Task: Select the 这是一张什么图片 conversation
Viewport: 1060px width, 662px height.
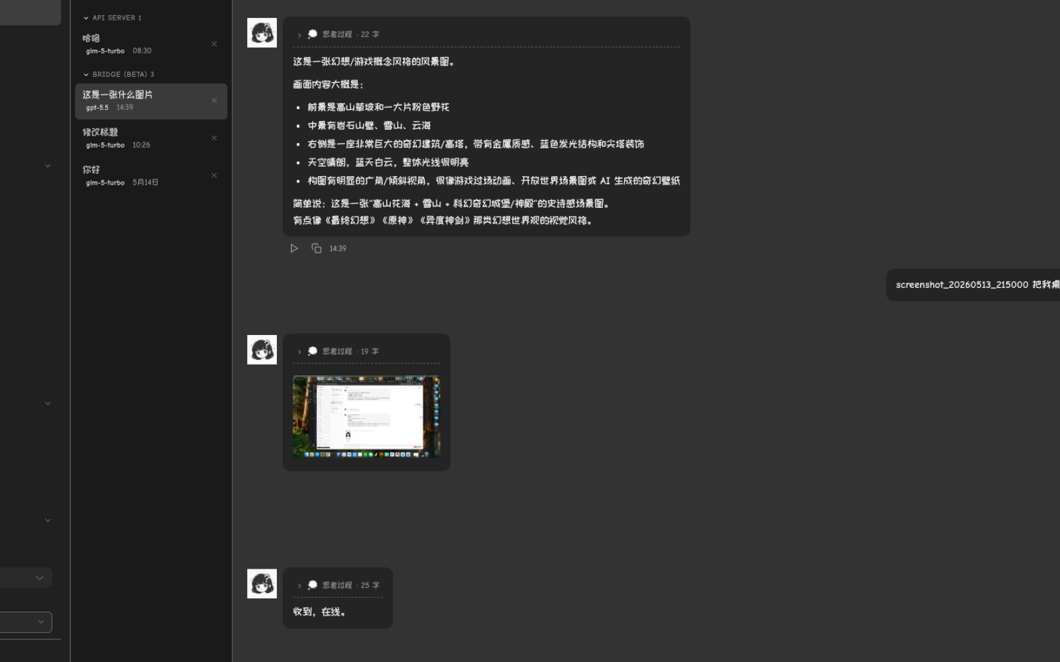Action: tap(151, 101)
